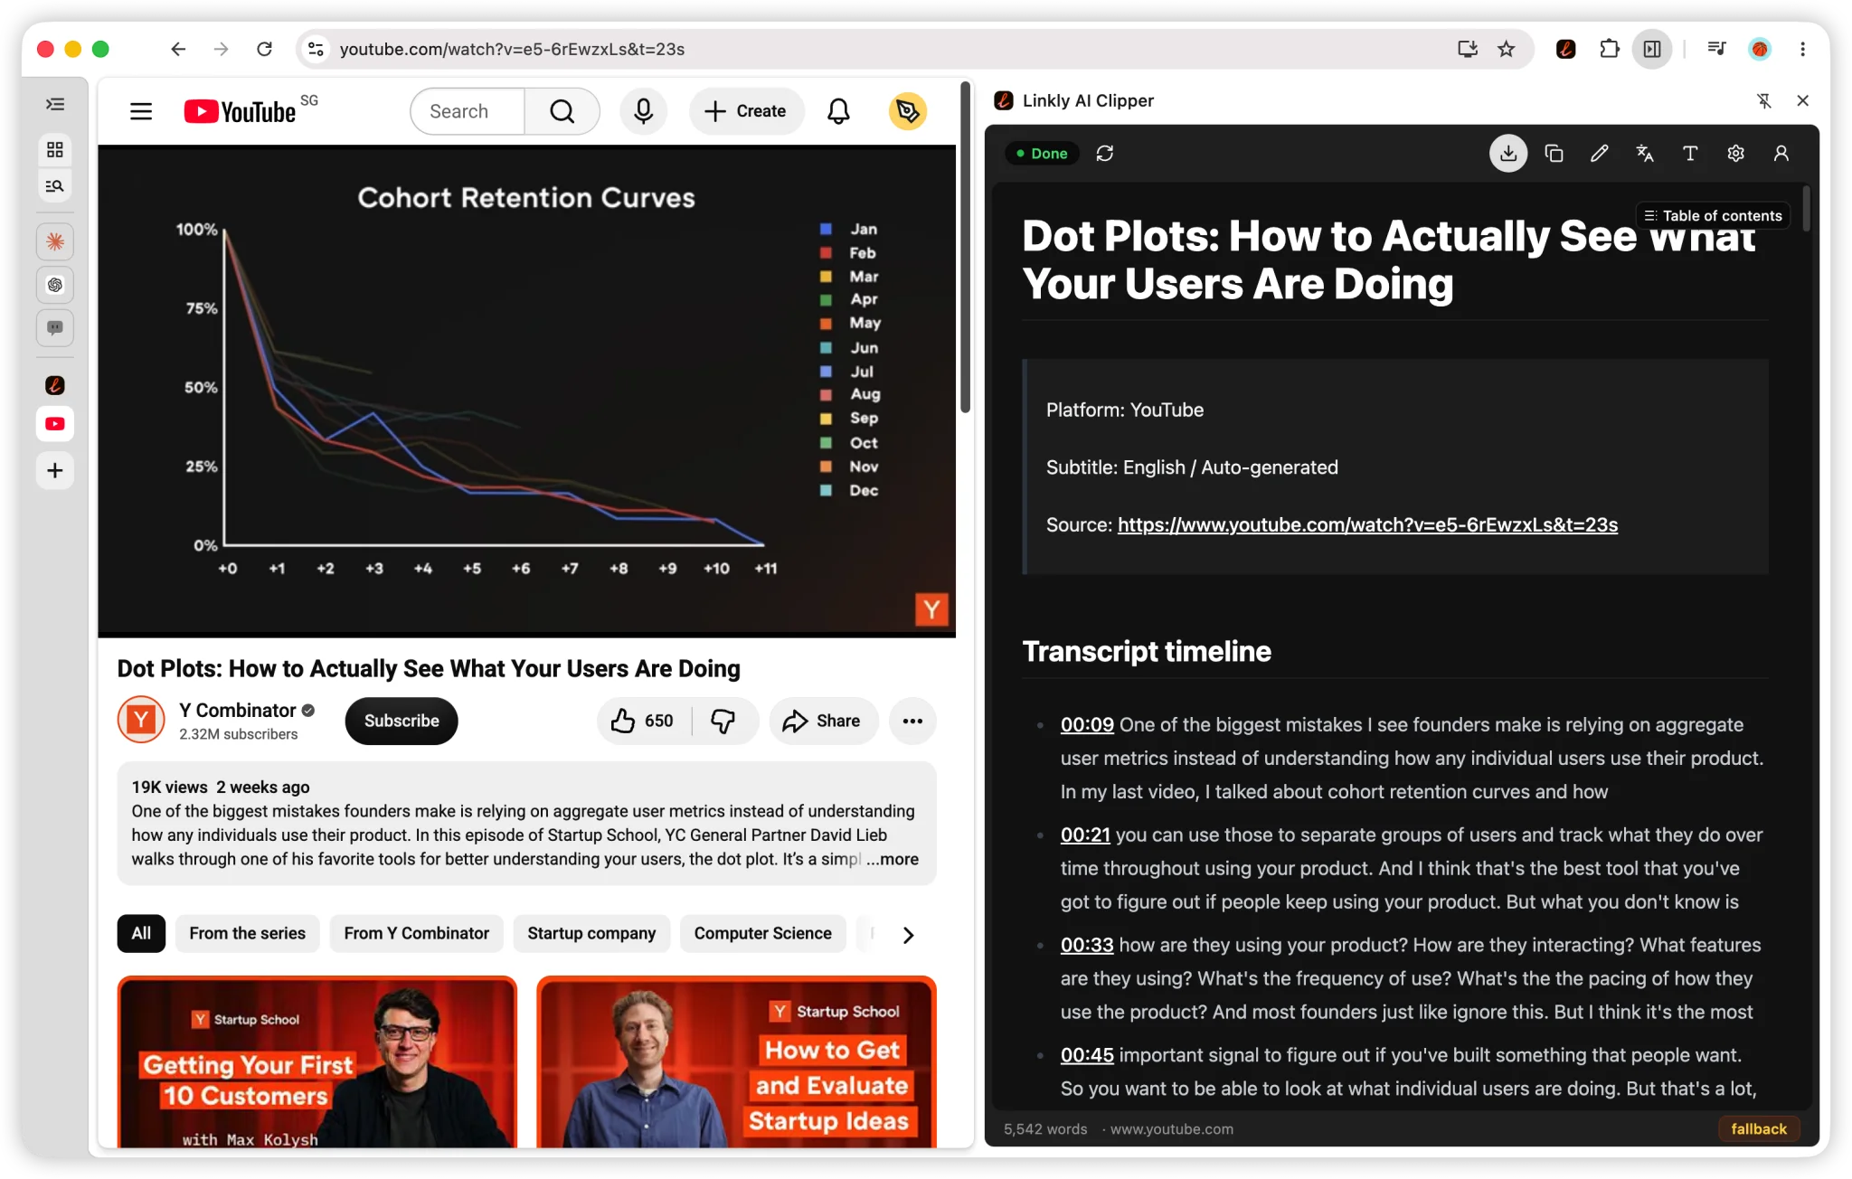Close the Linkly AI Clipper panel
Viewport: 1852px width, 1179px height.
pos(1802,100)
